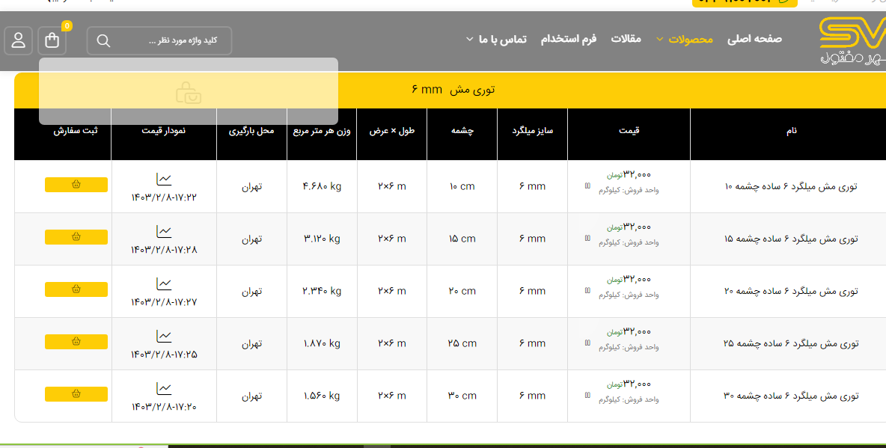Click small icon beside price in چشمه ۱۰ row

[x=587, y=185]
